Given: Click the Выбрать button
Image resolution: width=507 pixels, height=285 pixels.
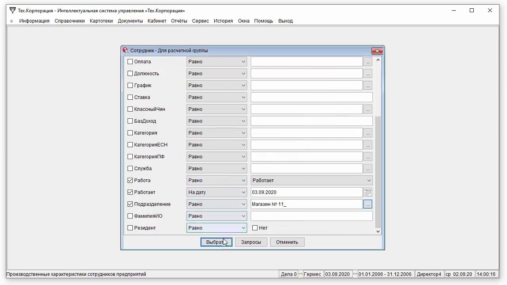Looking at the screenshot, I should coord(216,242).
